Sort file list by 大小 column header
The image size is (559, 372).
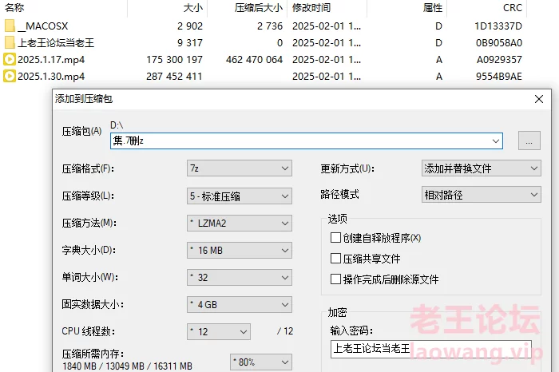tap(193, 7)
